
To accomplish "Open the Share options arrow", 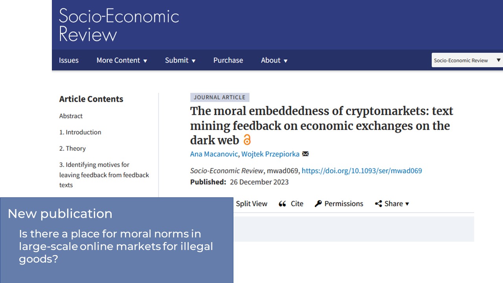I will click(407, 204).
